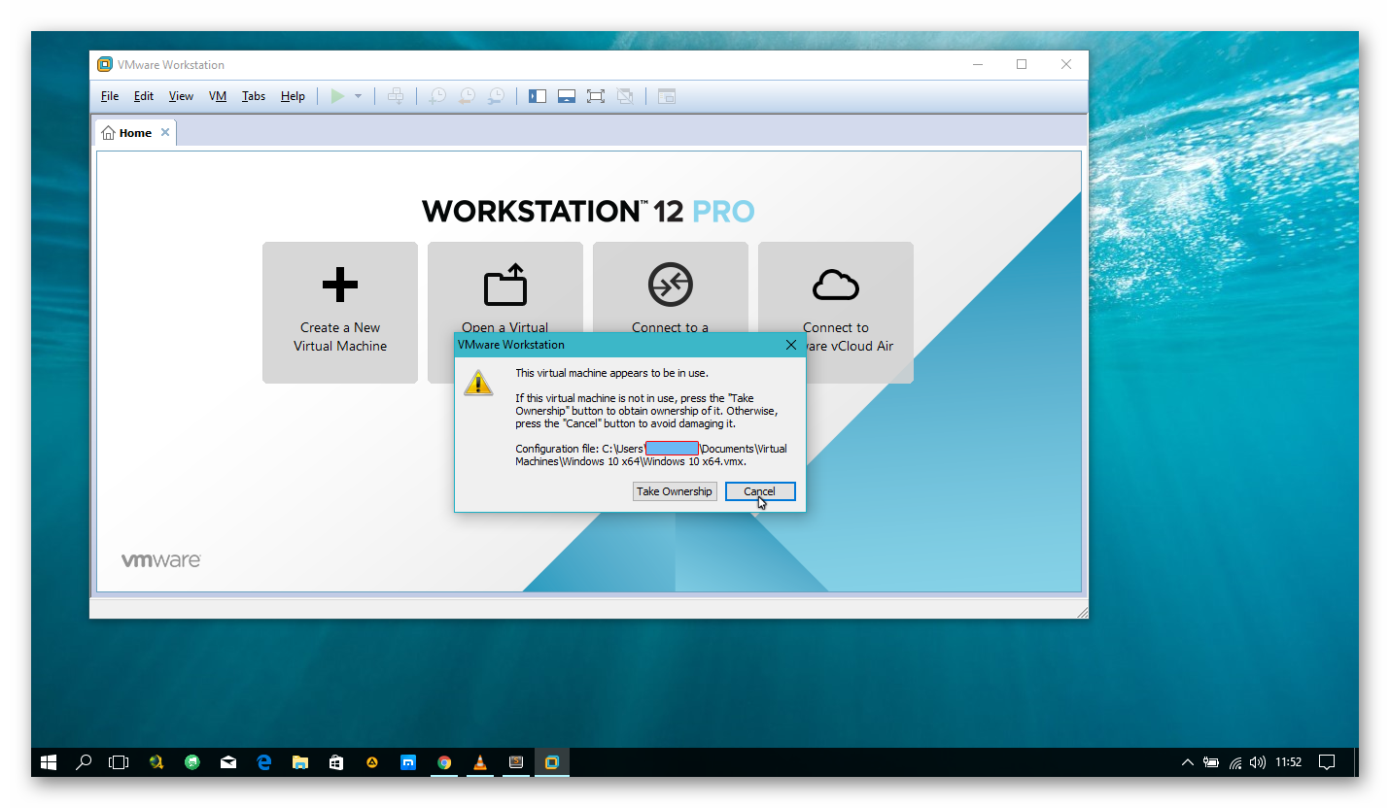Open the File menu

(110, 96)
